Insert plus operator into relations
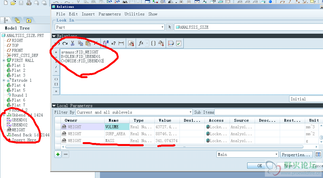323x178 pixels. point(56,52)
